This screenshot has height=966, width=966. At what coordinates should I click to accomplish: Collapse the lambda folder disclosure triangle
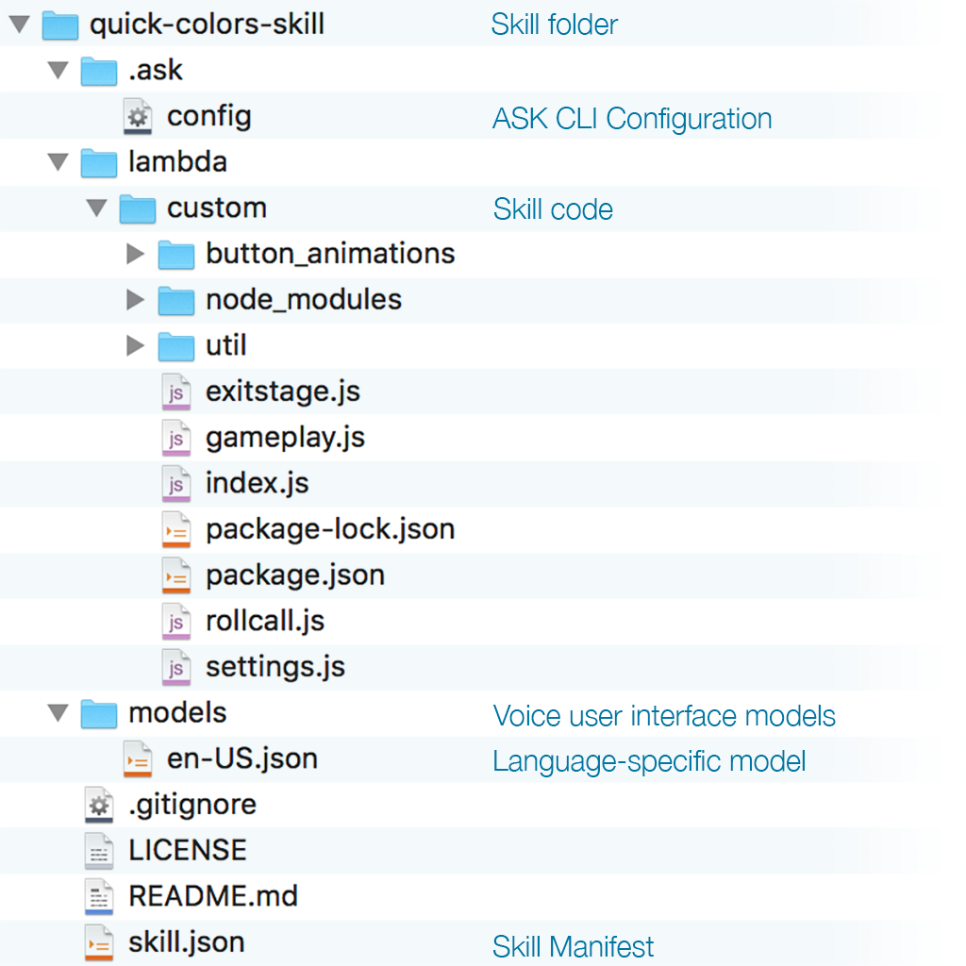(x=58, y=162)
